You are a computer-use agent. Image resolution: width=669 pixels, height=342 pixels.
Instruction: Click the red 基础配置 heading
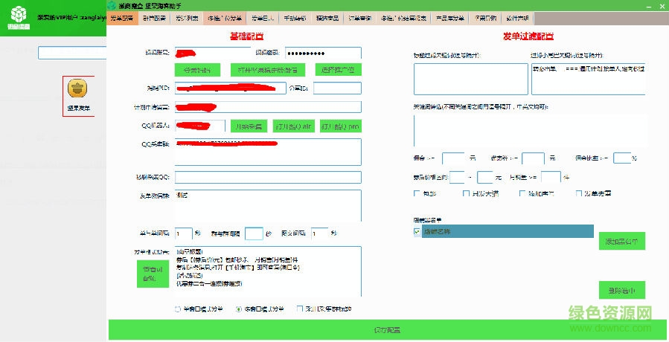coord(246,36)
